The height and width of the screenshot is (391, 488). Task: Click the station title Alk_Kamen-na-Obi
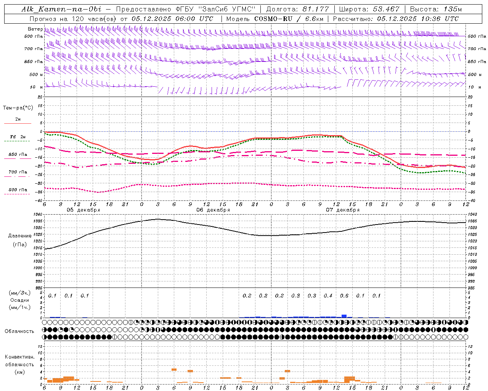coord(61,9)
